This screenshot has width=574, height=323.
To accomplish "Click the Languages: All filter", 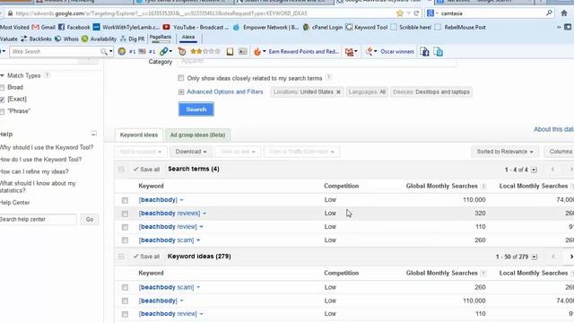I will [367, 92].
